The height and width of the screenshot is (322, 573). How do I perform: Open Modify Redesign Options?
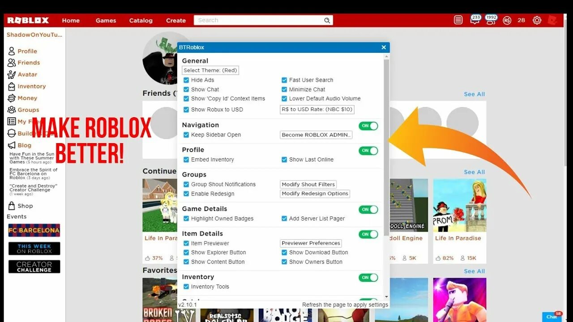coord(315,194)
